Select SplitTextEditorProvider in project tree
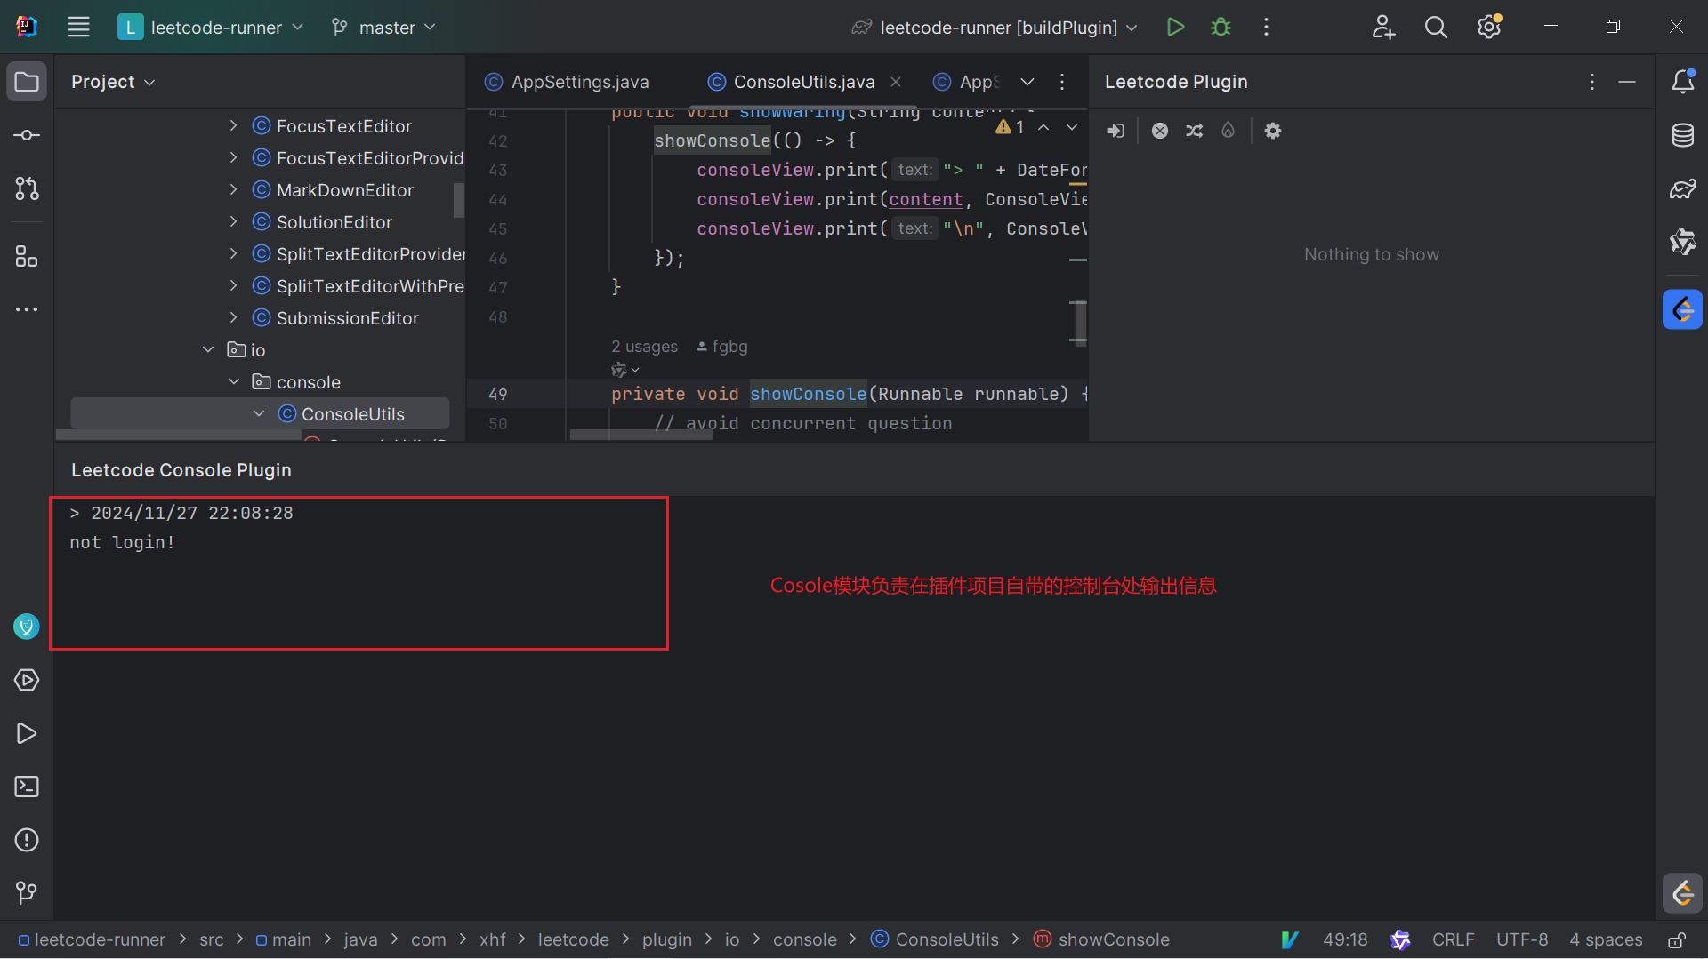 (358, 254)
